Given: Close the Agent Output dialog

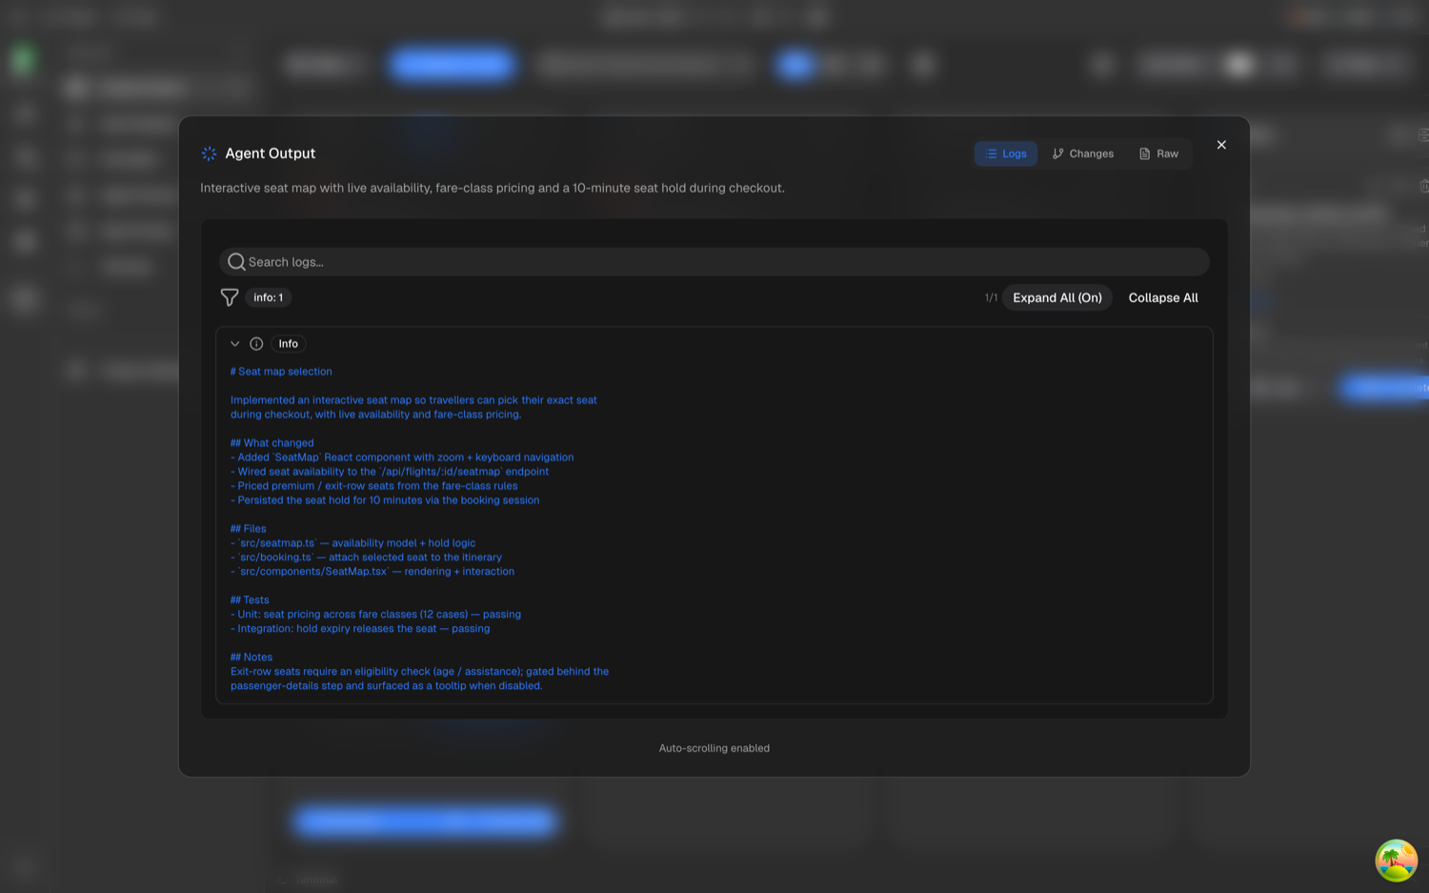Looking at the screenshot, I should 1221,145.
